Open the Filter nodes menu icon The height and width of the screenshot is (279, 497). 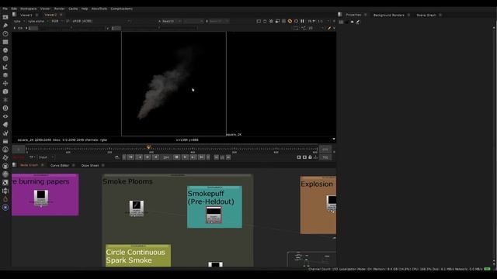point(5,59)
